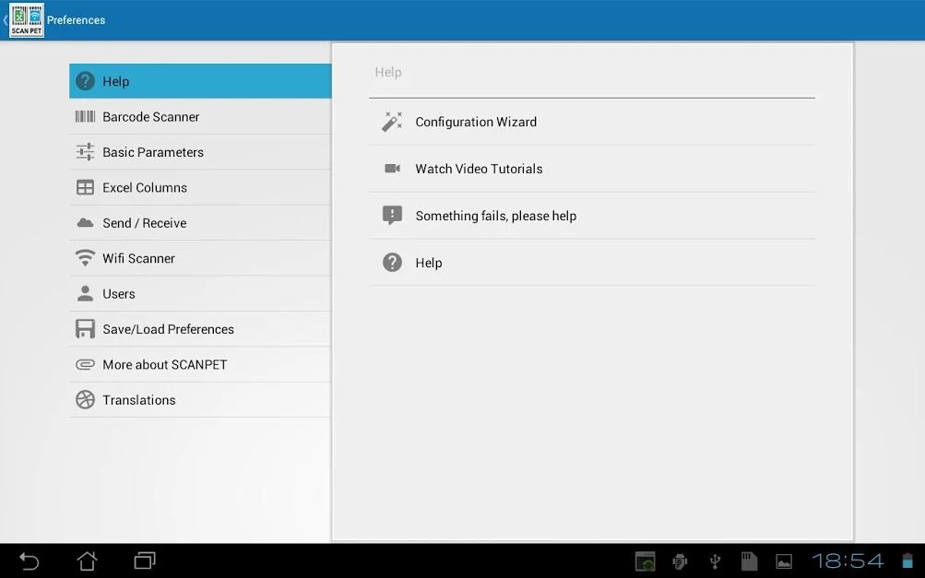Tap the Android back navigation button
Screen dimensions: 925x578
pyautogui.click(x=29, y=560)
